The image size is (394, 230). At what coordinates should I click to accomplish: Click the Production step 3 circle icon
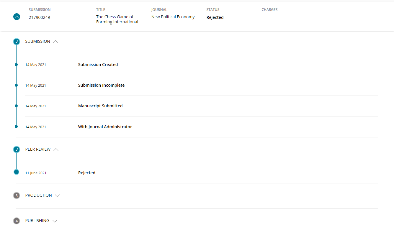[x=17, y=195]
